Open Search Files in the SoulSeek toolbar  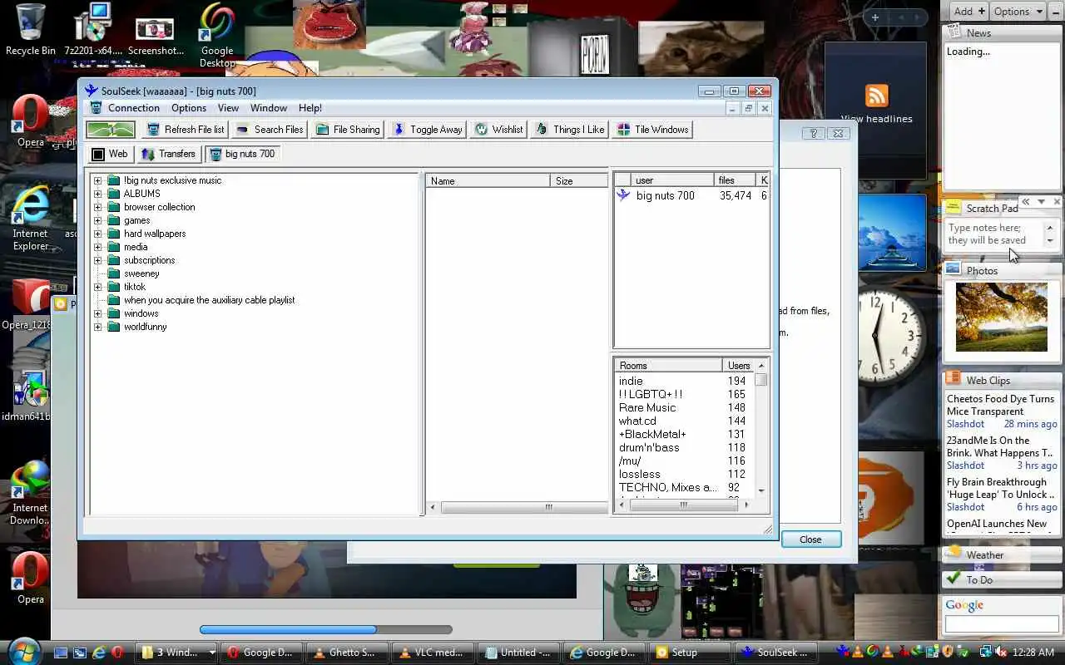[x=270, y=130]
